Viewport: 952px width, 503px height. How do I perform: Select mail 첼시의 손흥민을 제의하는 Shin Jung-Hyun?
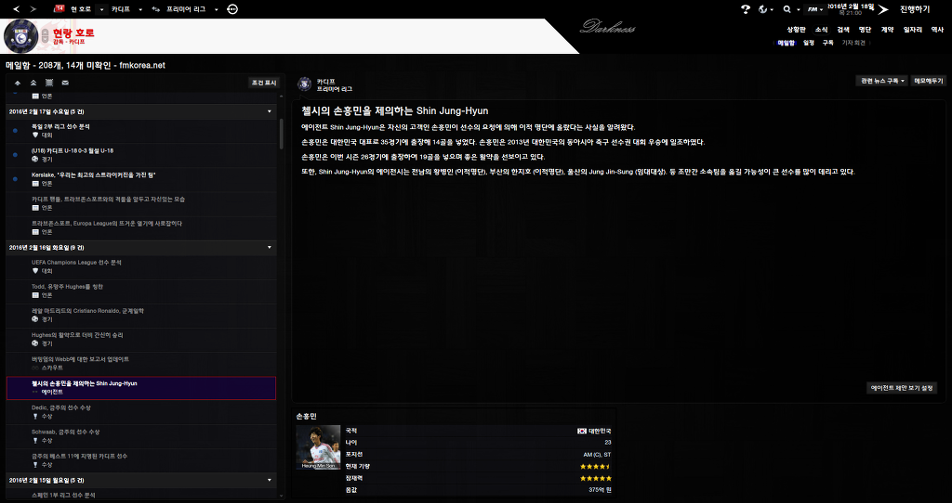coord(141,388)
